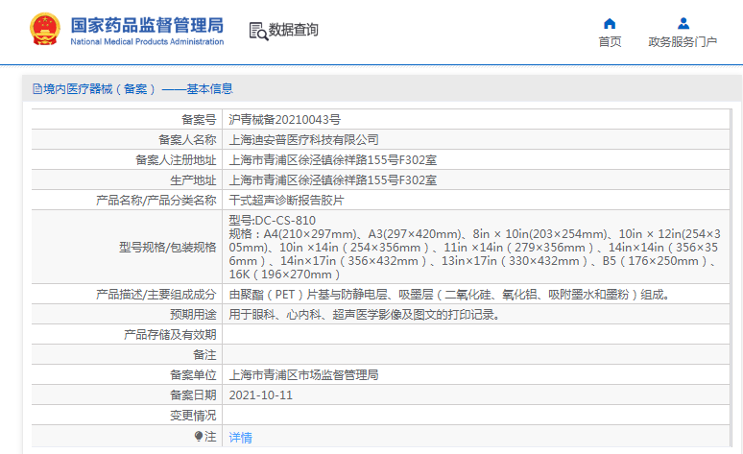Click the 型号规格/包装规格 label
Viewport: 743px width, 454px height.
coord(167,247)
